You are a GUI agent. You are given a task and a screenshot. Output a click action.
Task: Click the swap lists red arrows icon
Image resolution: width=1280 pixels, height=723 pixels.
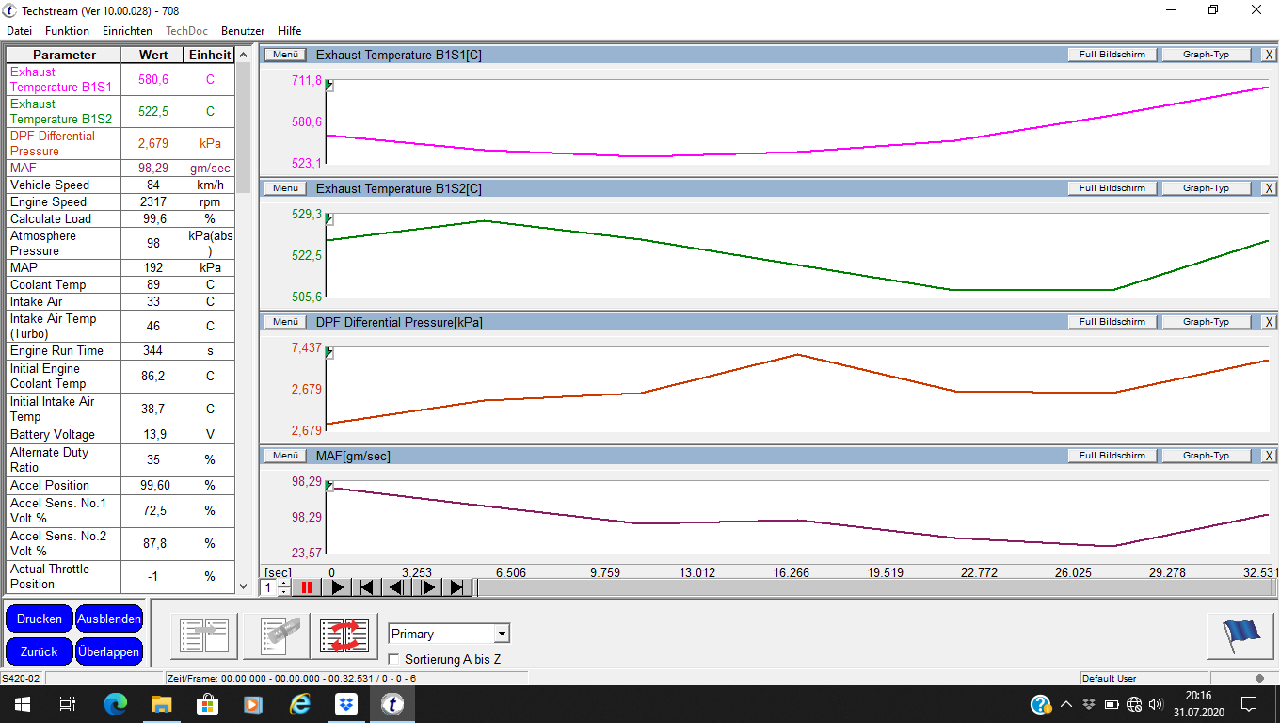[345, 635]
